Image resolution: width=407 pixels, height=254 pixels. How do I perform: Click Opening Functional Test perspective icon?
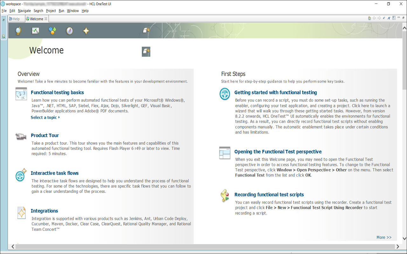(225, 153)
